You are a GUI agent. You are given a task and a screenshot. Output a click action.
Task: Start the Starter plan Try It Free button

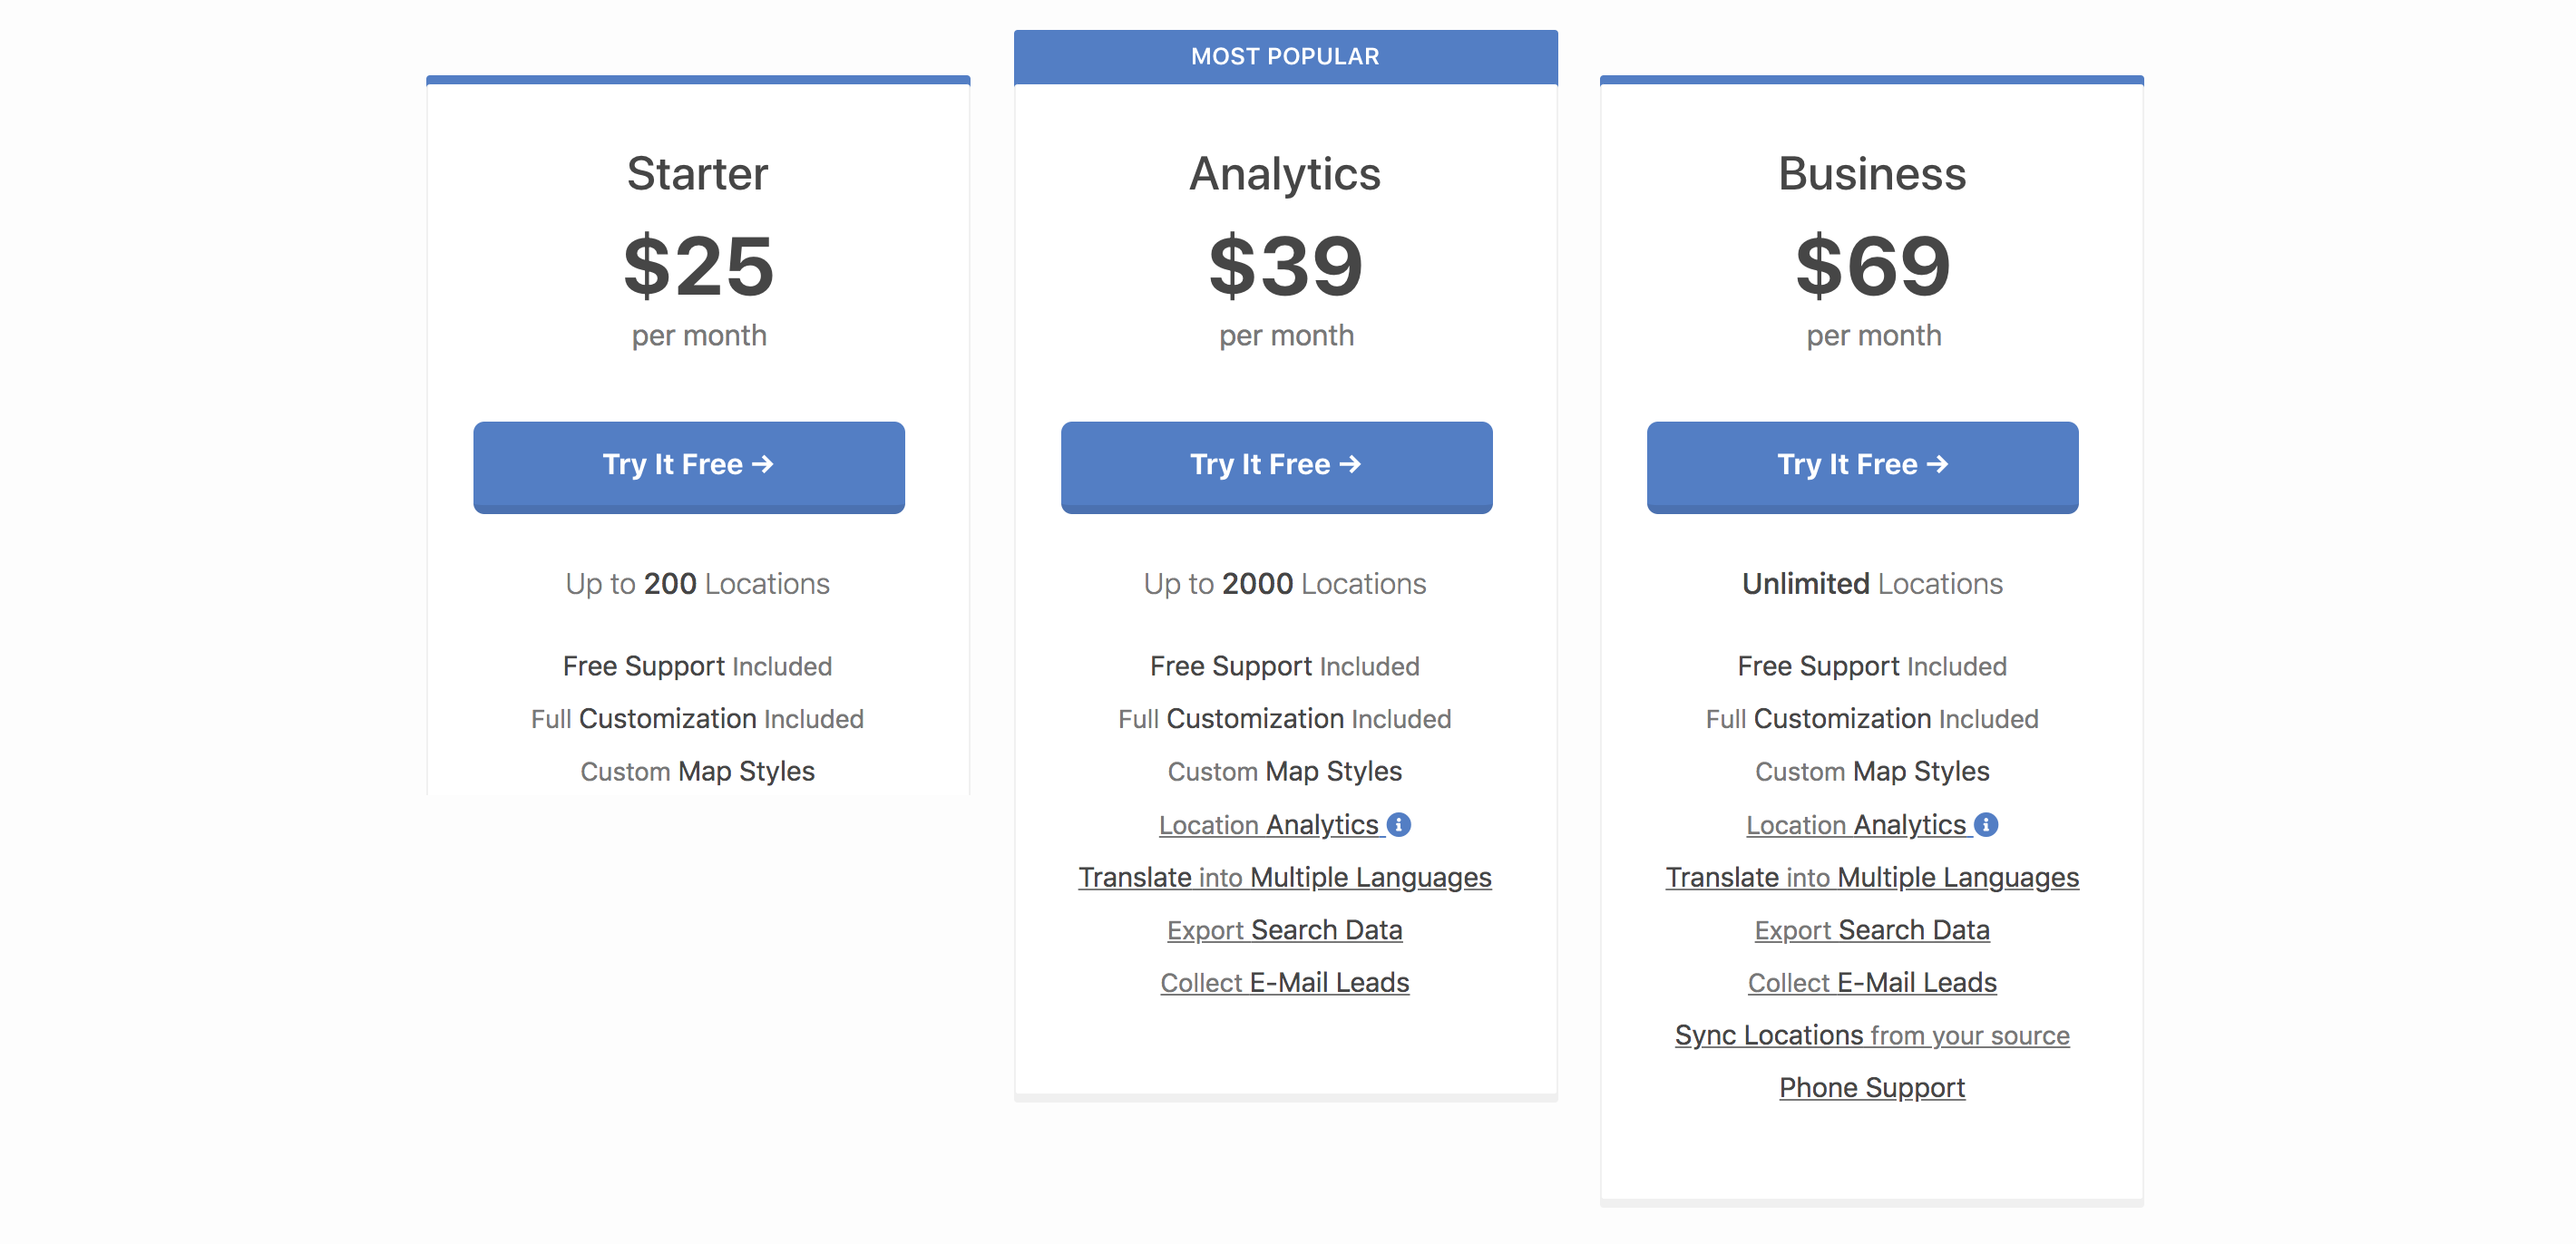coord(689,466)
